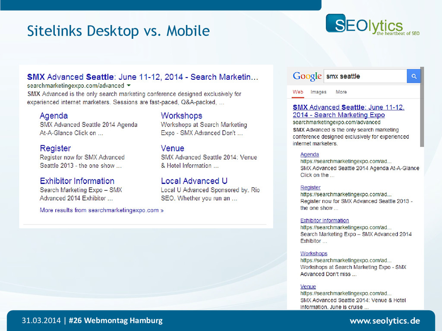The image size is (442, 331).
Task: Open the desktop Agenda sitelink
Action: (54, 116)
